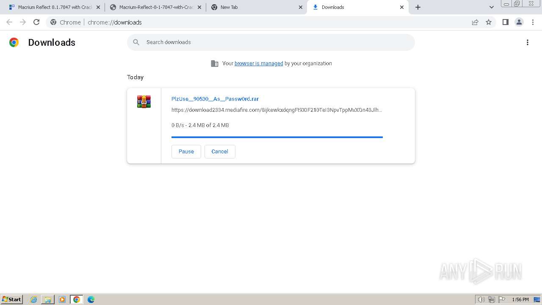Open Windows Media Player taskbar icon
Viewport: 542px width, 305px height.
tap(62, 299)
